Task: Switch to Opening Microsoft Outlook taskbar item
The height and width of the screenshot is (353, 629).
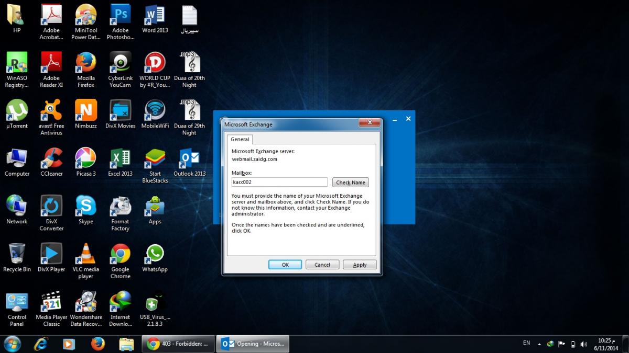Action: tap(253, 344)
